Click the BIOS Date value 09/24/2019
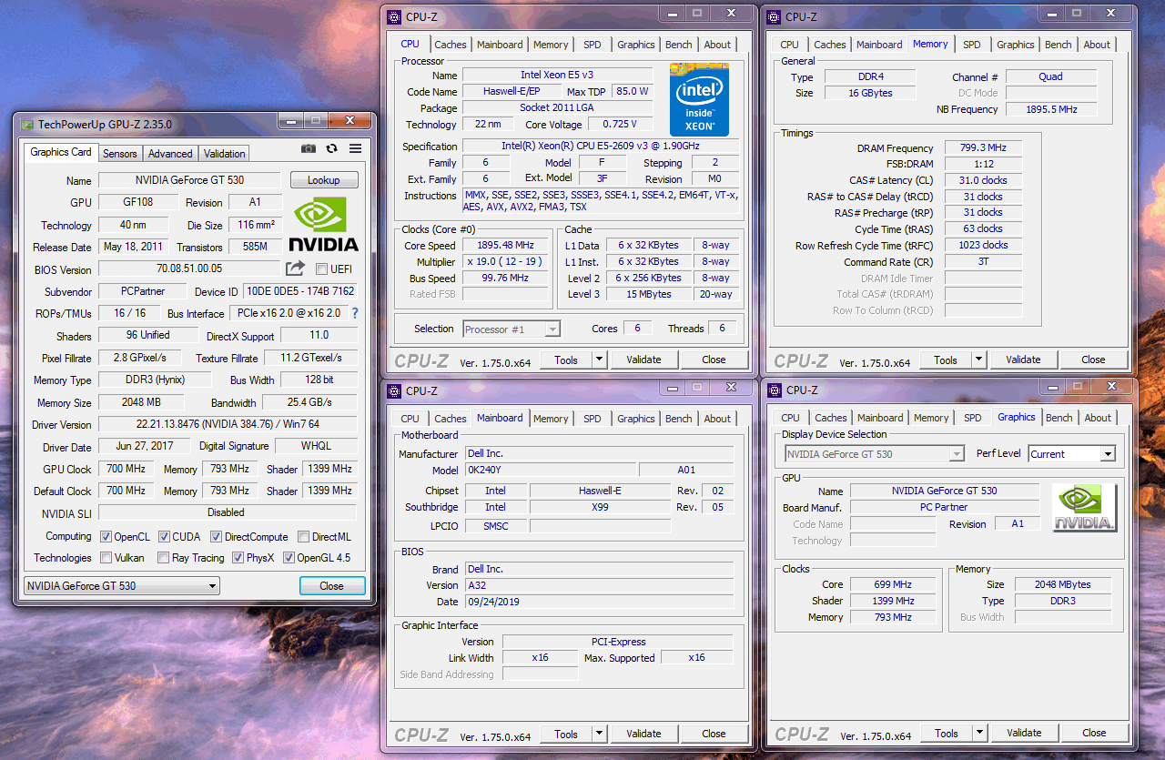This screenshot has height=760, width=1165. pyautogui.click(x=598, y=602)
